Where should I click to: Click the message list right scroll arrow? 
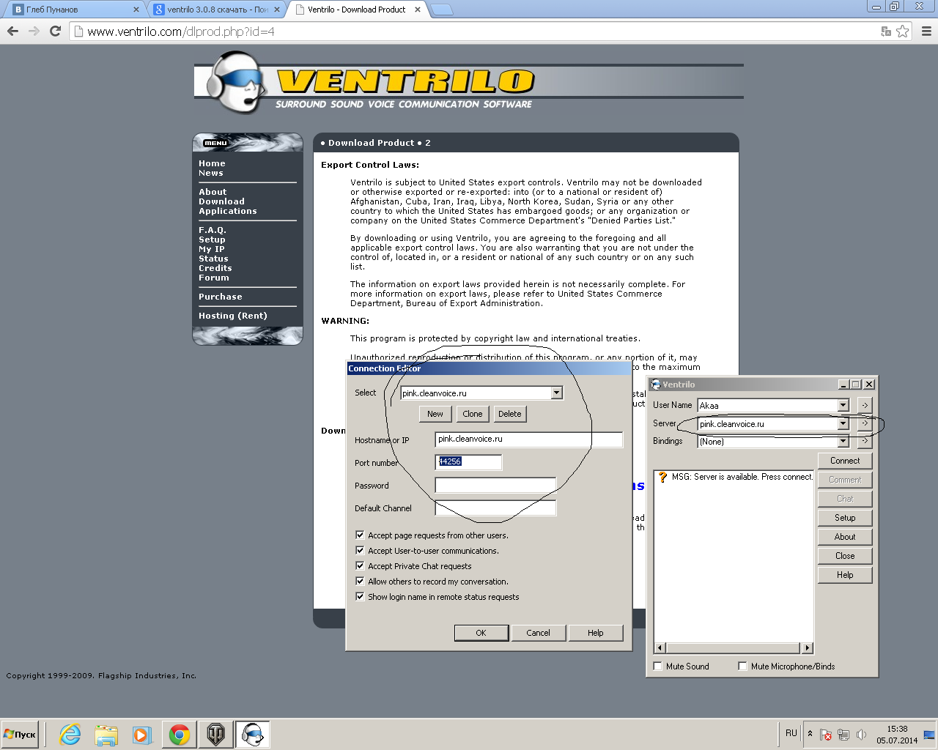pyautogui.click(x=808, y=647)
